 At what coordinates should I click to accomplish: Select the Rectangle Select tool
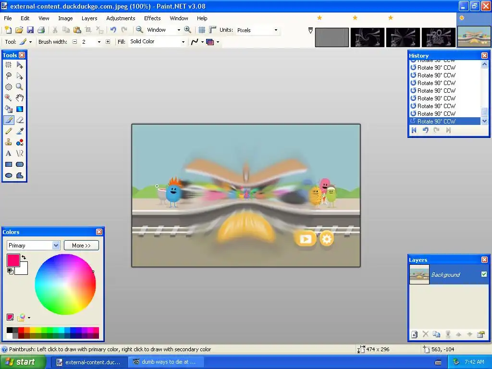pos(9,65)
